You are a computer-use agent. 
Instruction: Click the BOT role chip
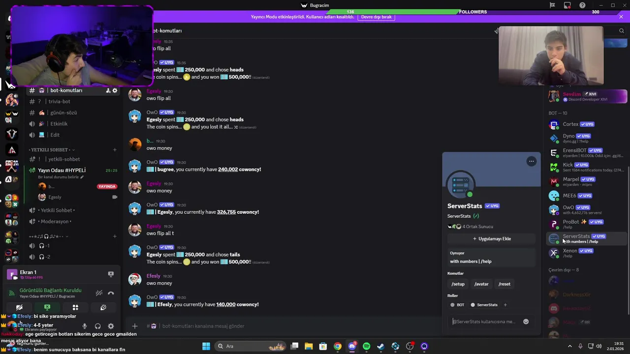pyautogui.click(x=457, y=305)
